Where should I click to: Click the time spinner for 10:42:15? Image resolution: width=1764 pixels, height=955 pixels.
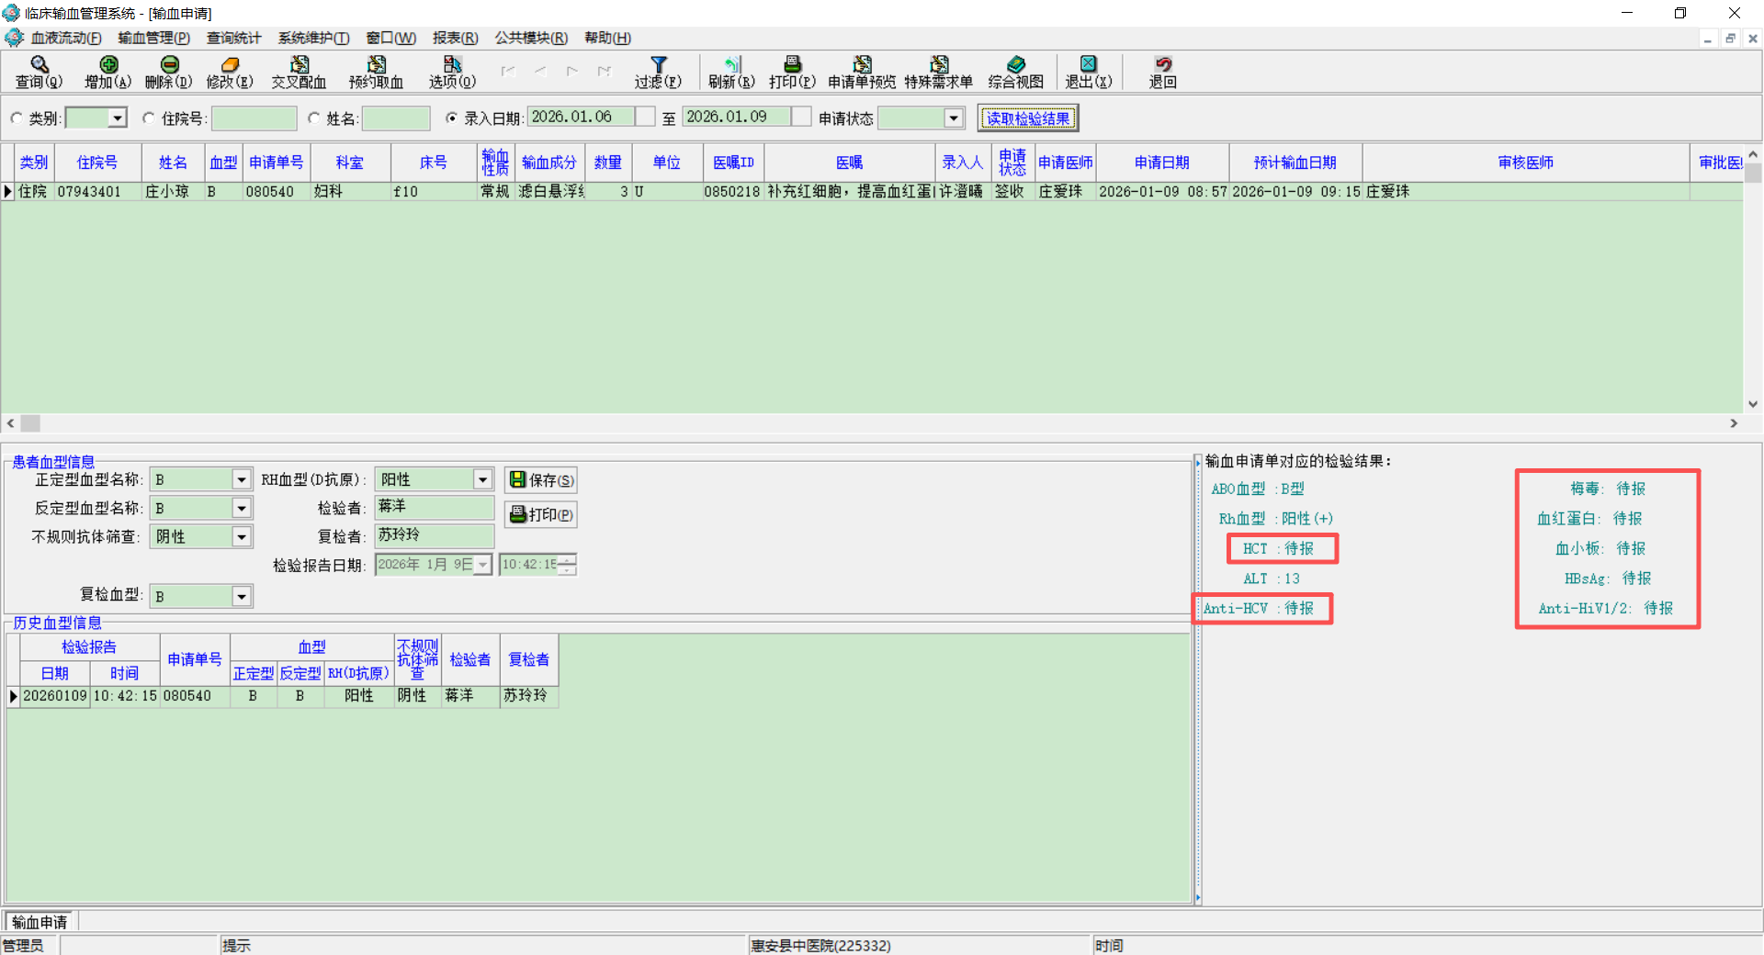(x=568, y=564)
